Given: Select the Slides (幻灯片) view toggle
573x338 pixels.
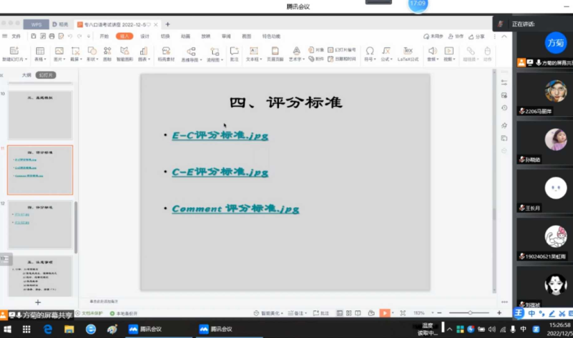Looking at the screenshot, I should tap(46, 75).
